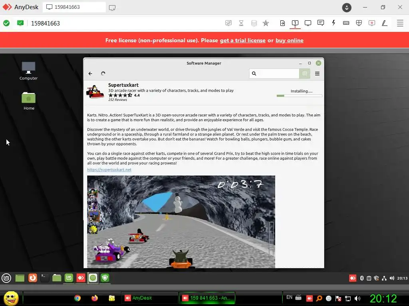The image size is (409, 306).
Task: Add session to AnyDesk favorites star
Action: click(x=266, y=23)
